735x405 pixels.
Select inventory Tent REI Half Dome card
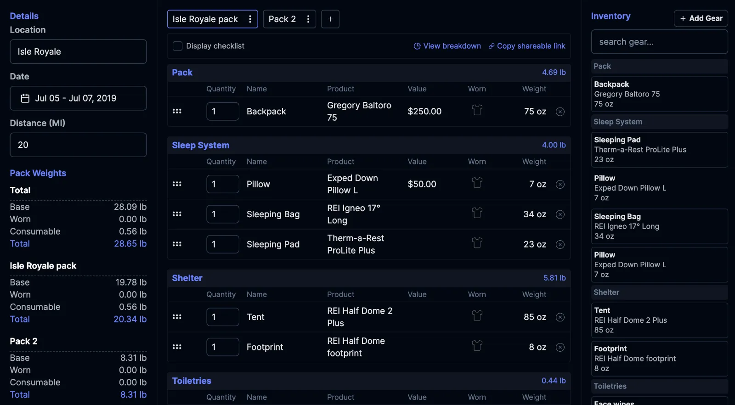[x=660, y=320]
